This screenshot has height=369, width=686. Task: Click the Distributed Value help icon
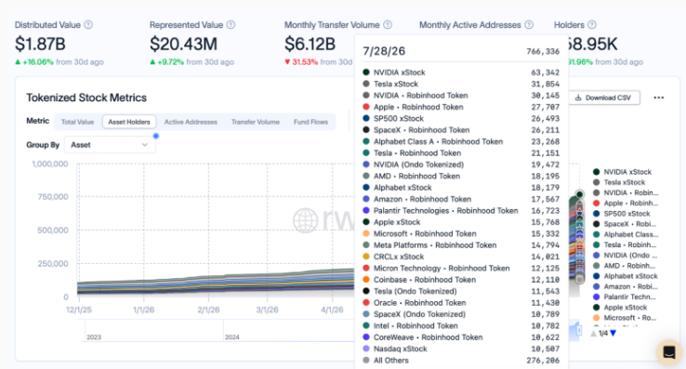pos(88,25)
